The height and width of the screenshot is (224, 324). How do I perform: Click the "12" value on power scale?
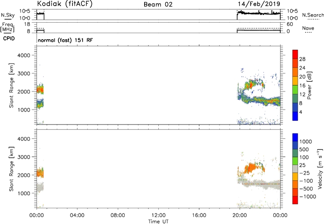coord(302,95)
